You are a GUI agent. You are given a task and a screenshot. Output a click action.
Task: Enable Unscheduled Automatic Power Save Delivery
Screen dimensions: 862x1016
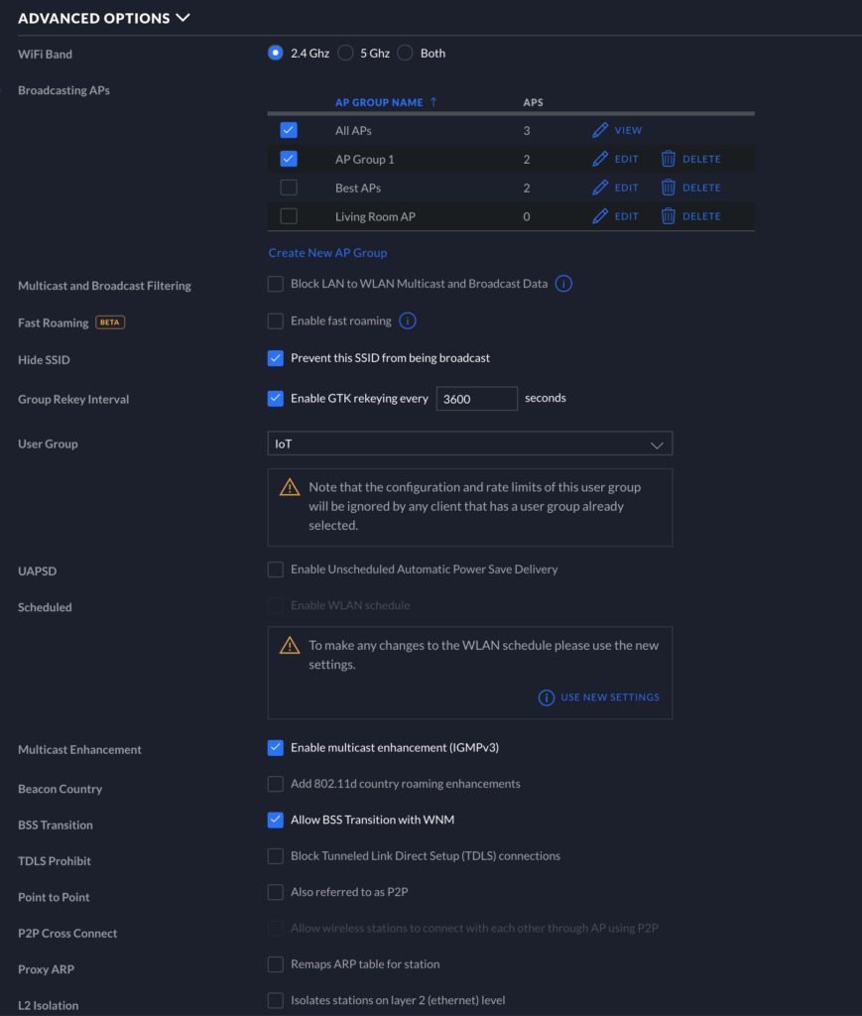coord(275,569)
